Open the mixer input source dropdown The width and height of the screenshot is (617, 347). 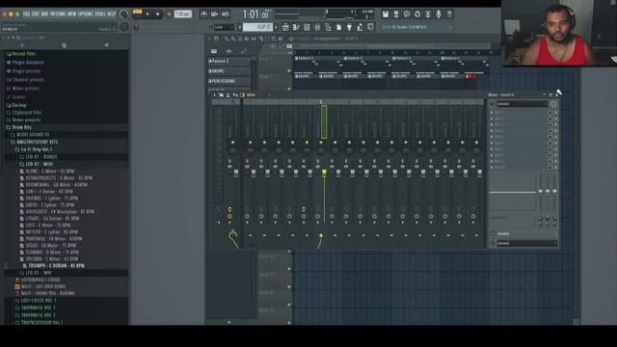(523, 104)
